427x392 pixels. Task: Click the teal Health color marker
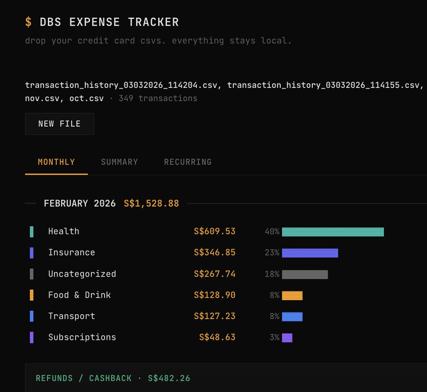coord(32,232)
